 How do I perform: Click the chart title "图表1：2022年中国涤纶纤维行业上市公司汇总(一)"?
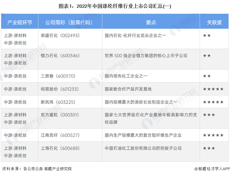click(115, 6)
